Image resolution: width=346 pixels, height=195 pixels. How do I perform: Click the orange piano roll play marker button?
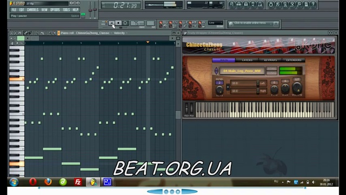pyautogui.click(x=59, y=33)
